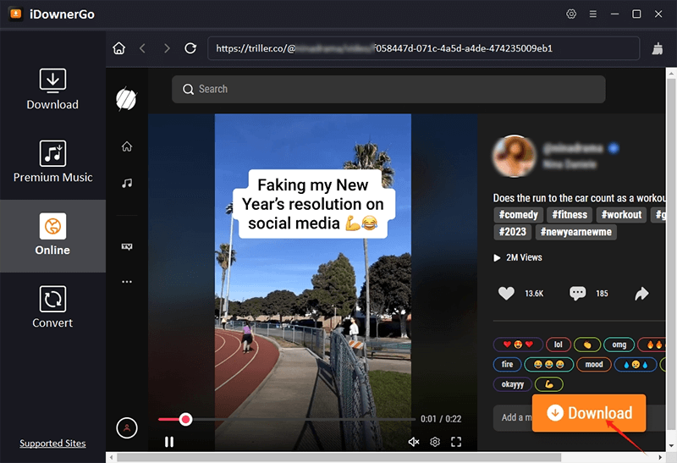Screen dimensions: 677x463
Task: Click the Triller logo icon
Action: click(126, 99)
